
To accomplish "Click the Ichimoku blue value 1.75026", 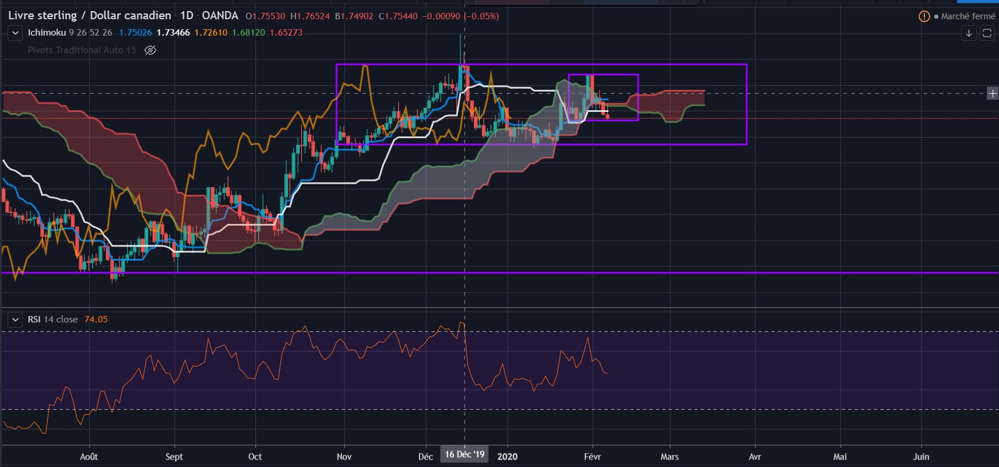I will pyautogui.click(x=135, y=33).
